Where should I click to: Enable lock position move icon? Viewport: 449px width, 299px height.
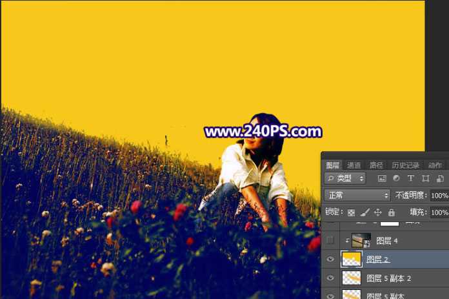click(x=378, y=212)
